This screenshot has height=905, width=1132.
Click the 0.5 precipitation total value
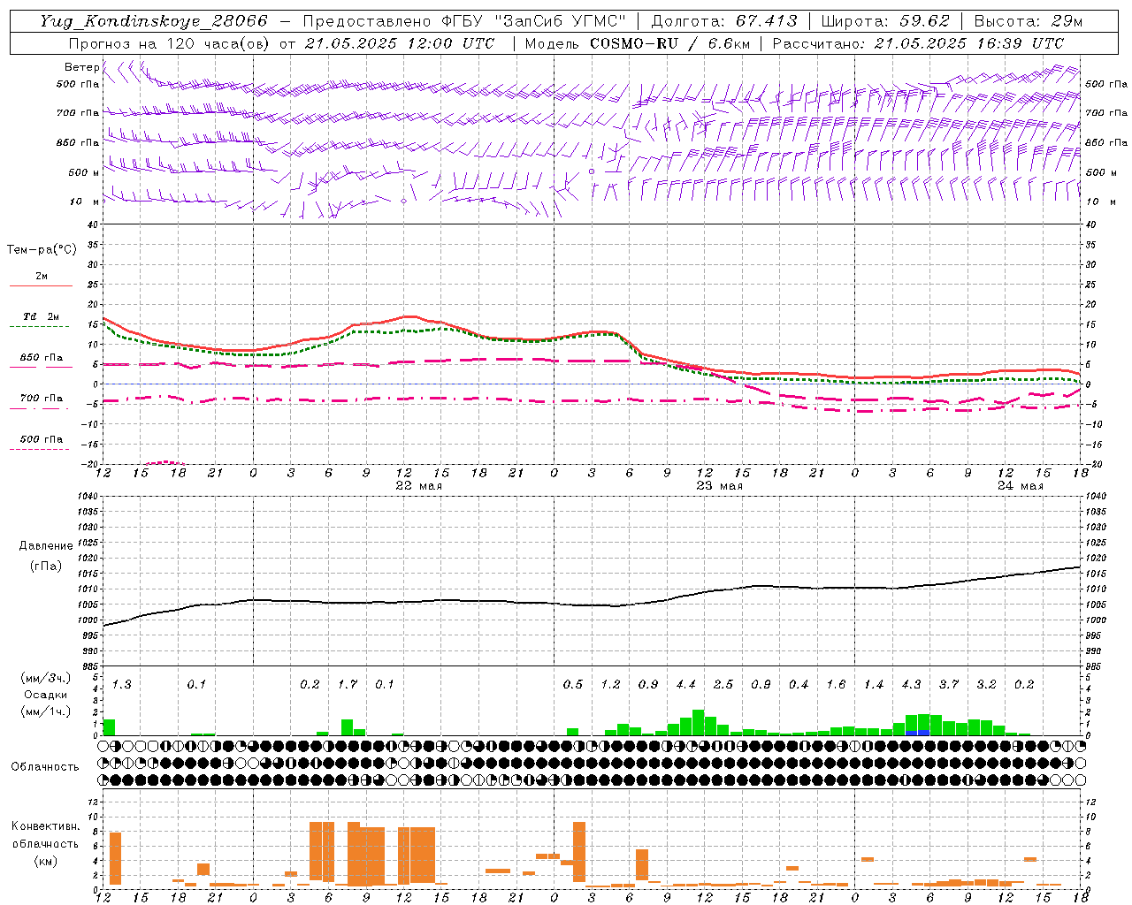pyautogui.click(x=573, y=684)
